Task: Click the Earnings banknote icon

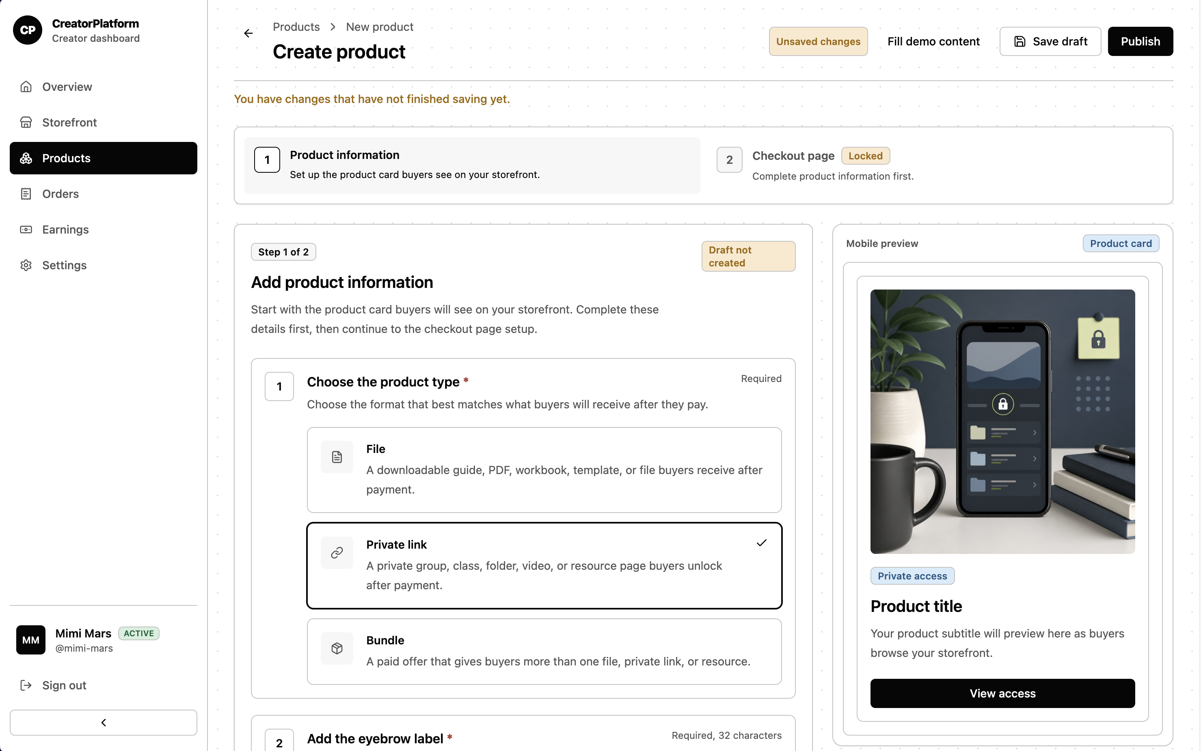Action: (x=26, y=230)
